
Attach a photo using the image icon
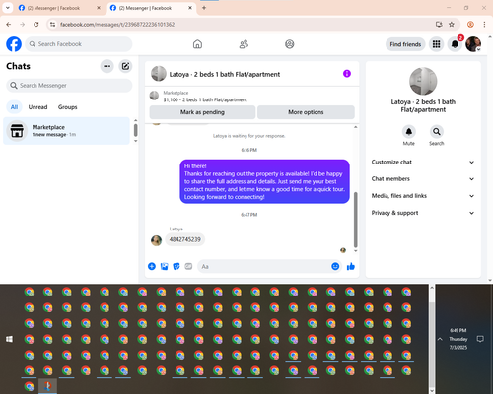164,266
